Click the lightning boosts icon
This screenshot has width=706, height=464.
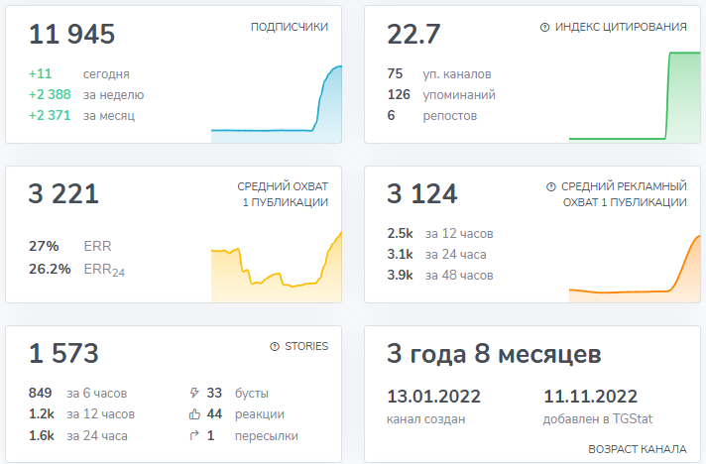(x=193, y=393)
